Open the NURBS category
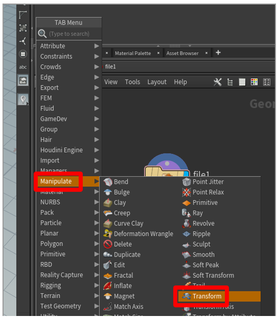This screenshot has width=277, height=318. (x=68, y=202)
